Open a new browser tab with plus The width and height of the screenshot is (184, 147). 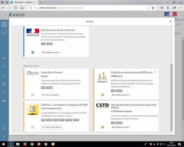[x=40, y=2]
